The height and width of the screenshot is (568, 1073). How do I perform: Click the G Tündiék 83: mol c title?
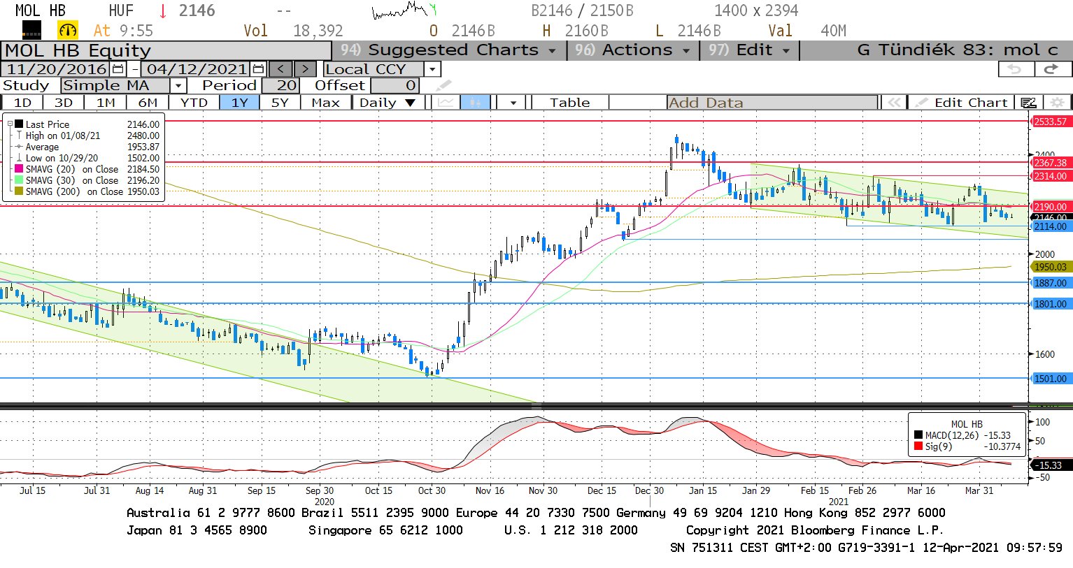pyautogui.click(x=957, y=50)
